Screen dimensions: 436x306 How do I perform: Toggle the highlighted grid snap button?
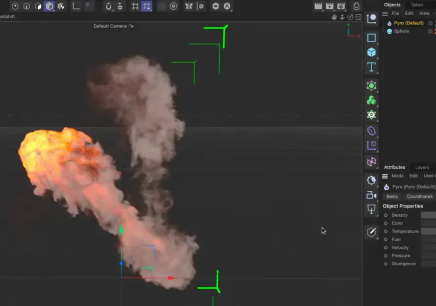tap(147, 6)
